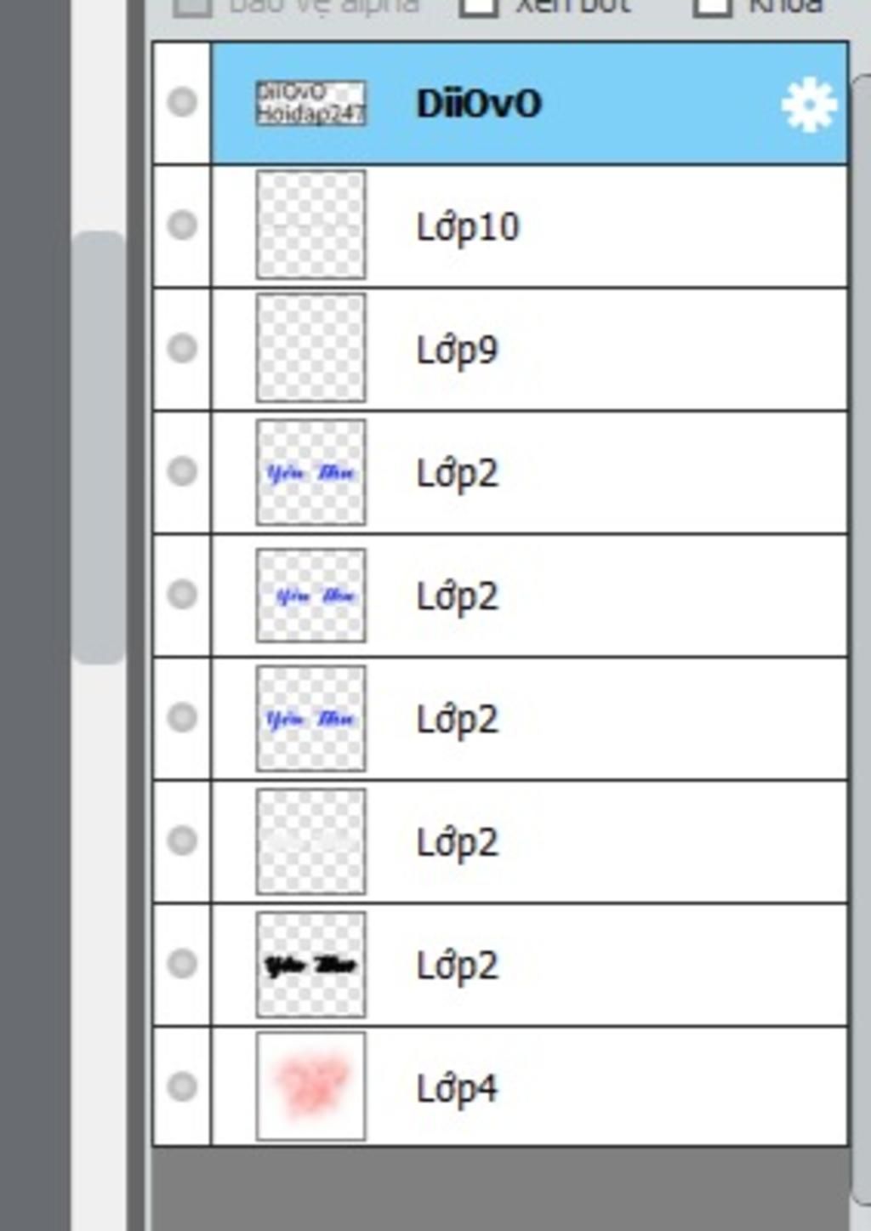Open the gear settings for DiiOvO layer
Viewport: 871px width, 1231px height.
[808, 105]
